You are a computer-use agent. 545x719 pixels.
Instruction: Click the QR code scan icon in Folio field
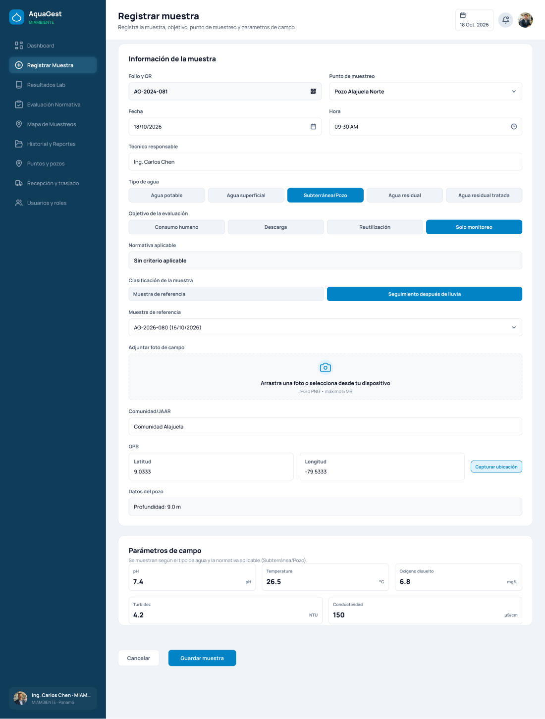click(x=313, y=92)
